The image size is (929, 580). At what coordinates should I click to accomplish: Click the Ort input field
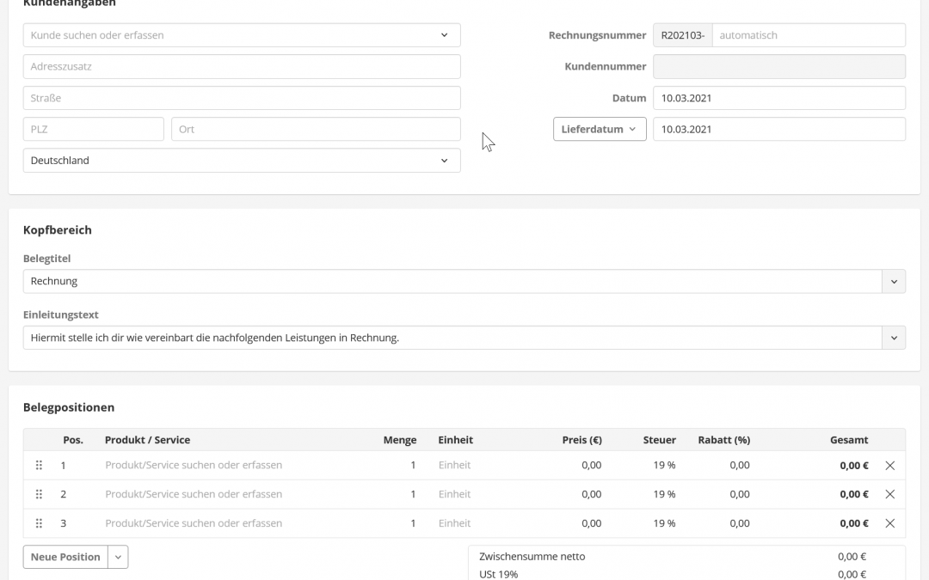click(x=316, y=130)
